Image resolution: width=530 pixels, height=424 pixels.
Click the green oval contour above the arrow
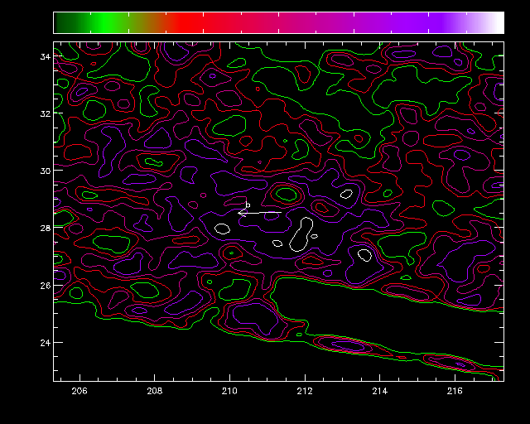pos(287,195)
